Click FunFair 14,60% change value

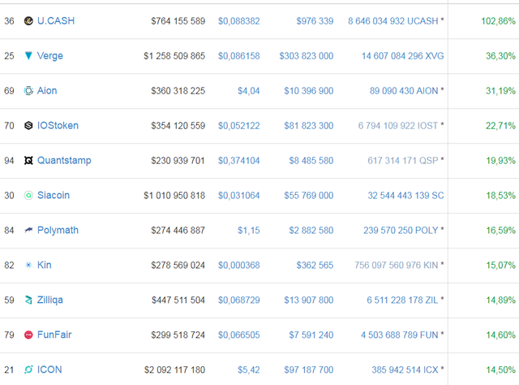[x=500, y=335]
